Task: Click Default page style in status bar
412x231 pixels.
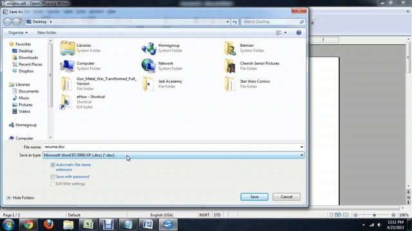Action: pyautogui.click(x=74, y=215)
